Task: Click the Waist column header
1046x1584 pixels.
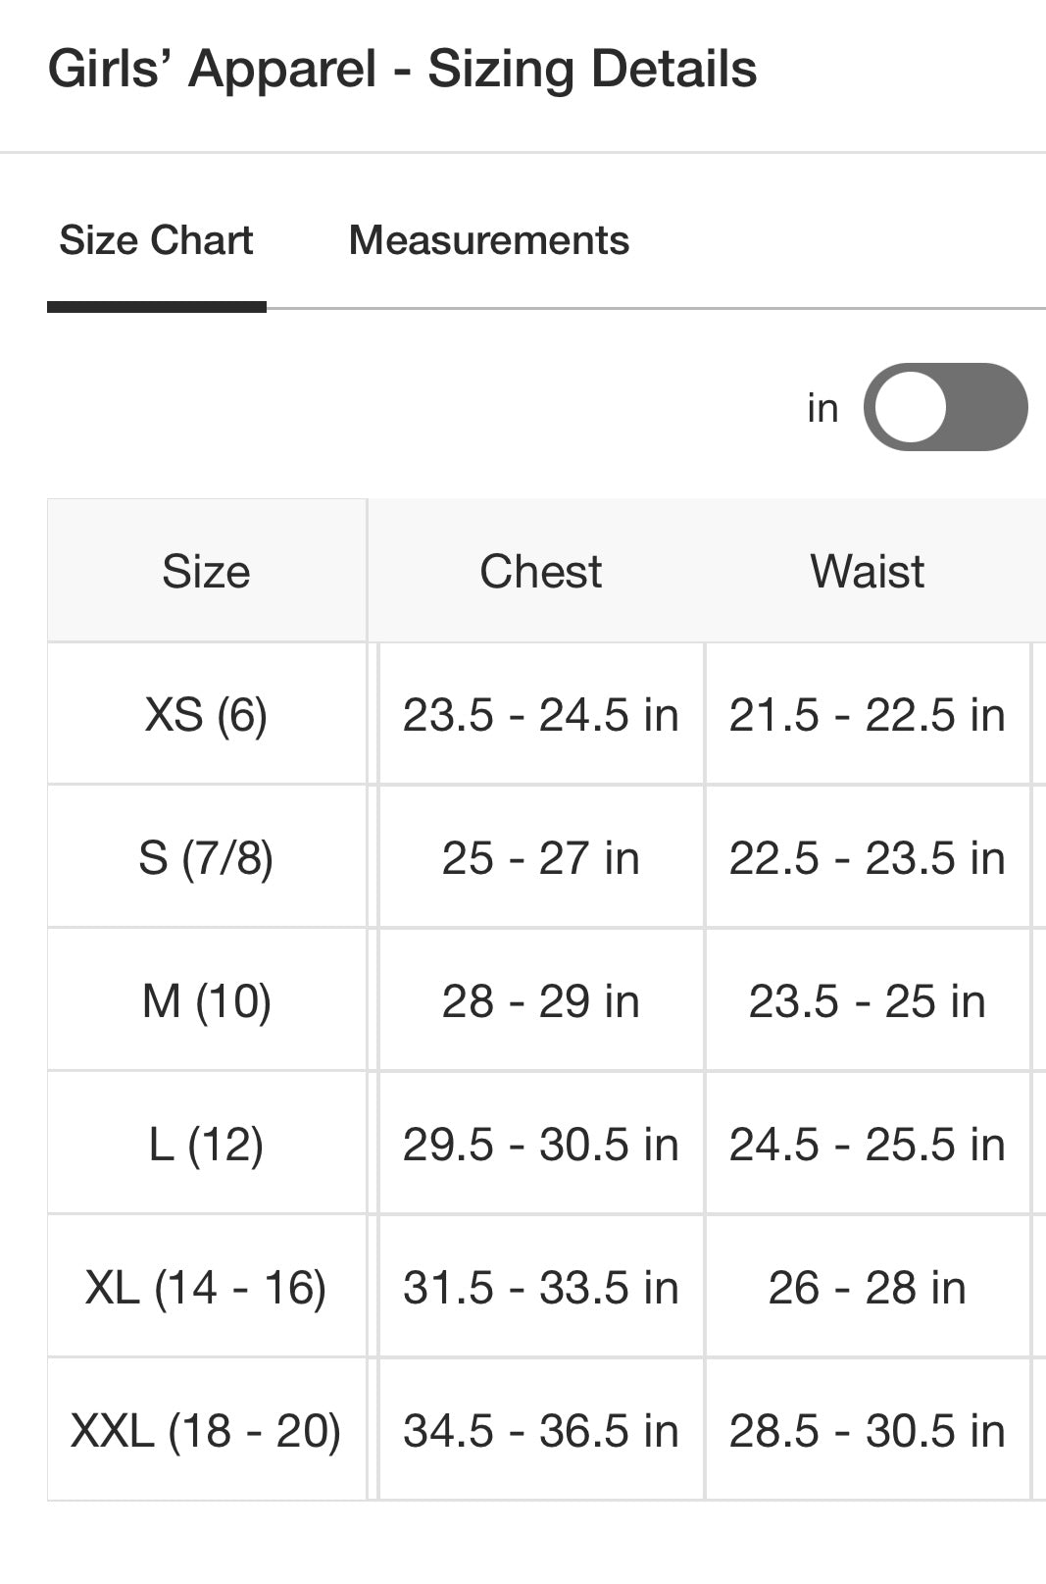Action: 867,571
